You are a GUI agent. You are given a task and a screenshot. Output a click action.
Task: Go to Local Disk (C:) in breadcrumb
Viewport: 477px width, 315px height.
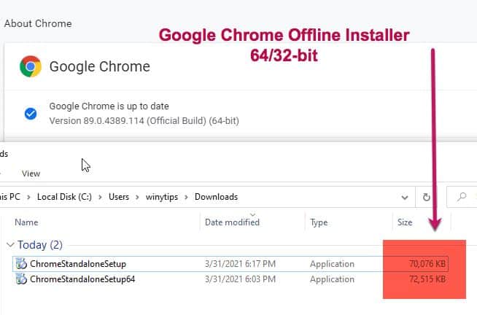click(64, 197)
